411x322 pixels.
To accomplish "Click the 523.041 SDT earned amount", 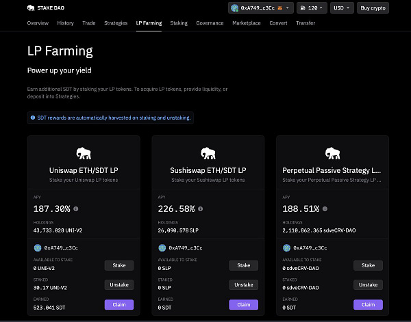I will [49, 308].
